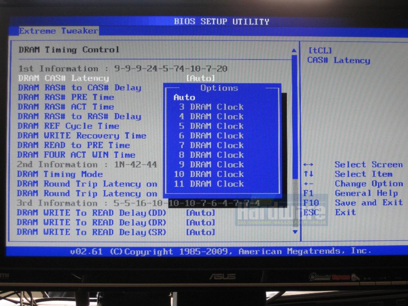
Task: Select DRAM CAS# Latency setting
Action: coord(63,78)
